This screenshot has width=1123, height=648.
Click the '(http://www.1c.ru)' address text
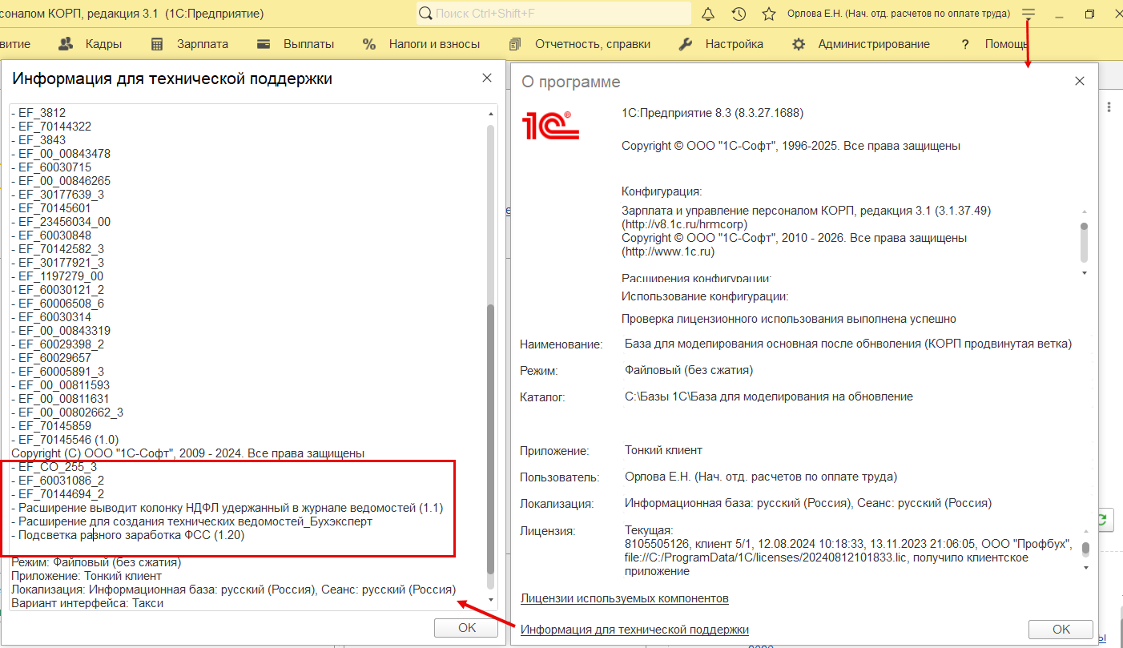pyautogui.click(x=668, y=252)
